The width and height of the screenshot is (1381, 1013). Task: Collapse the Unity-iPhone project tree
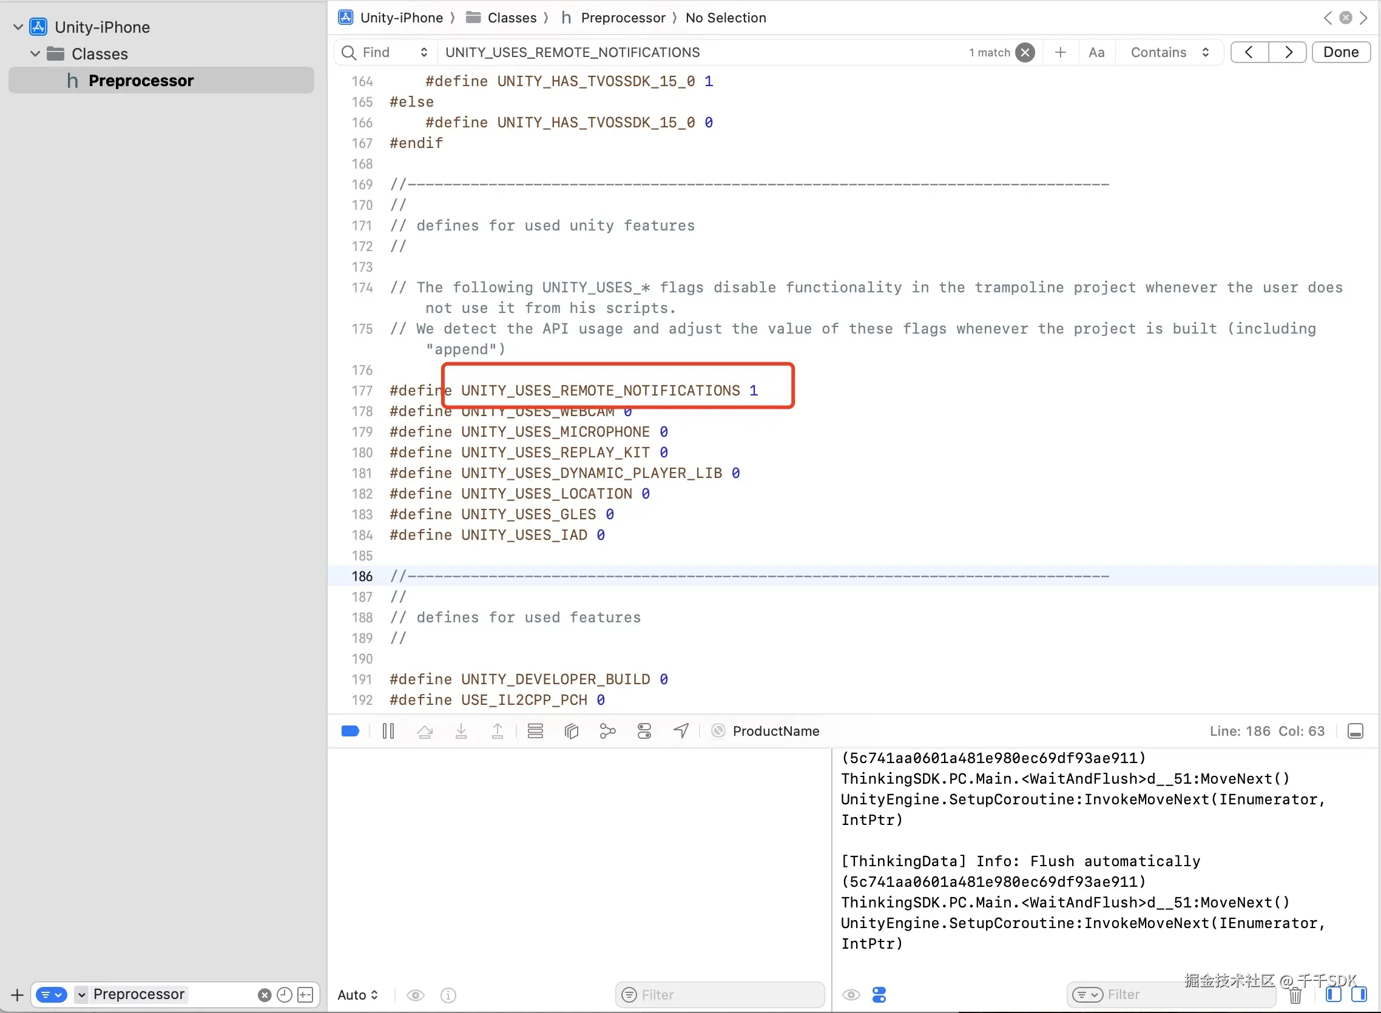pos(18,27)
